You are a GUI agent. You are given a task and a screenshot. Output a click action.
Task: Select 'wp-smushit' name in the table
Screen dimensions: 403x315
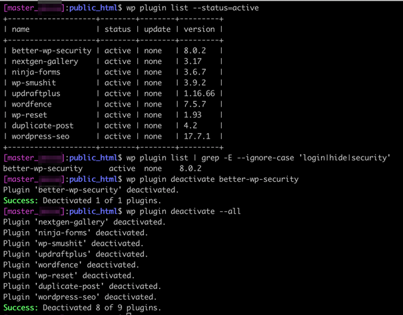pos(34,83)
